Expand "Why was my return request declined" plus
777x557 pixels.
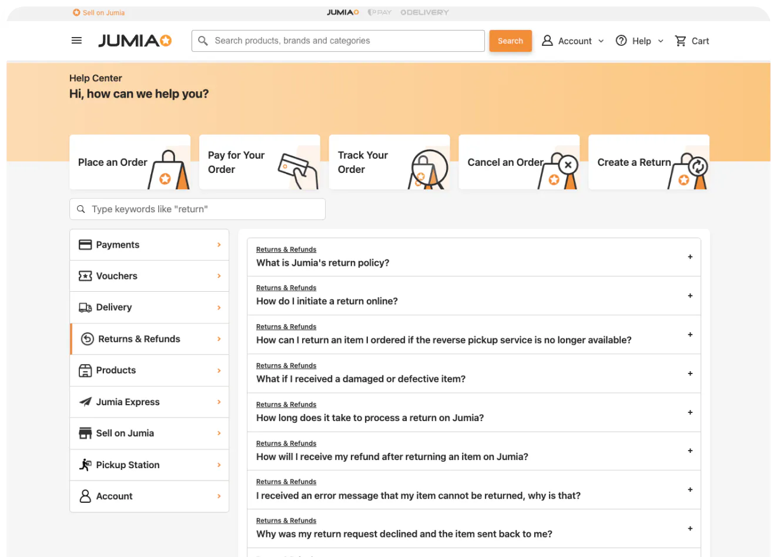(x=690, y=529)
